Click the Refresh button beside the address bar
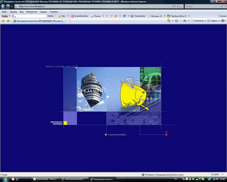This screenshot has width=227, height=182. (x=177, y=6)
